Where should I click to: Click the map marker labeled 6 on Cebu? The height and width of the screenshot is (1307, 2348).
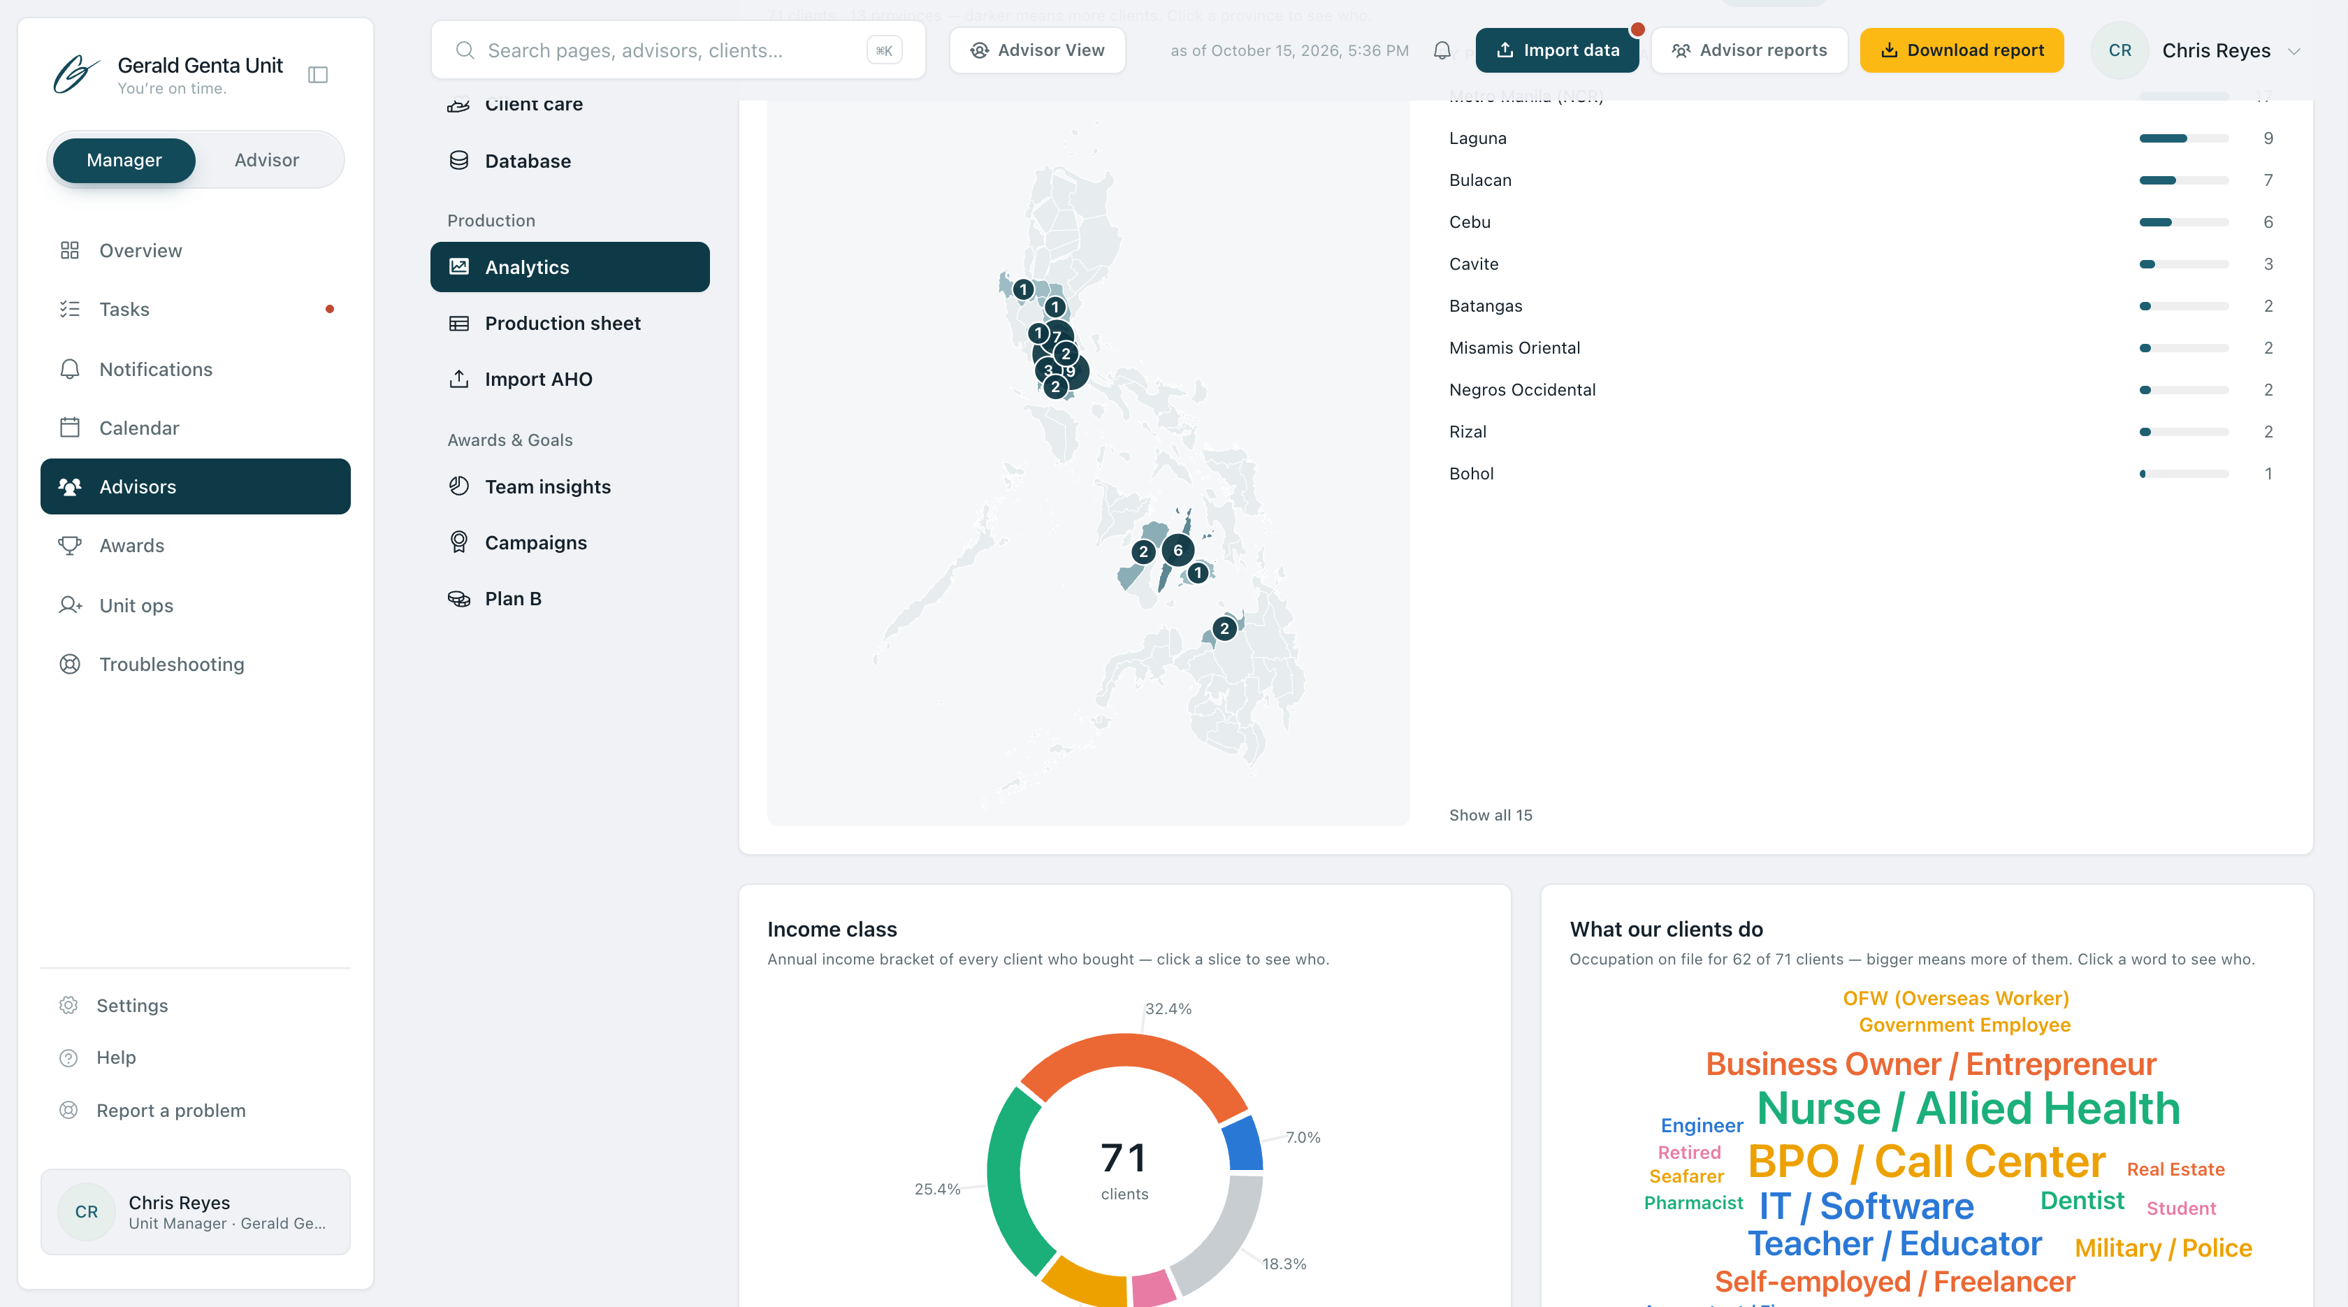1177,549
